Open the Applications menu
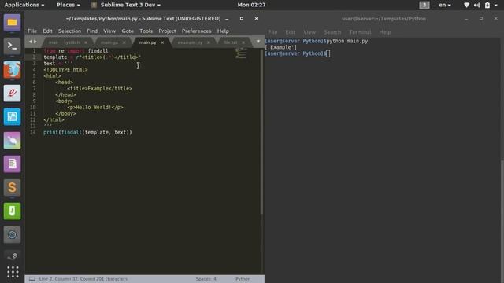Image resolution: width=504 pixels, height=283 pixels. tap(24, 5)
